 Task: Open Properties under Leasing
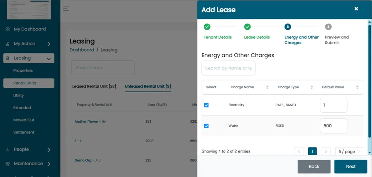(x=23, y=71)
